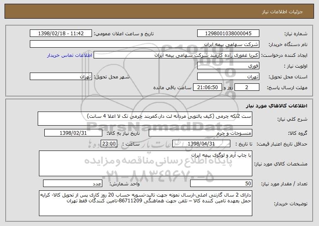This screenshot has width=319, height=226.
Task: Click the label اولویت نیاز
Action: [x=296, y=66]
